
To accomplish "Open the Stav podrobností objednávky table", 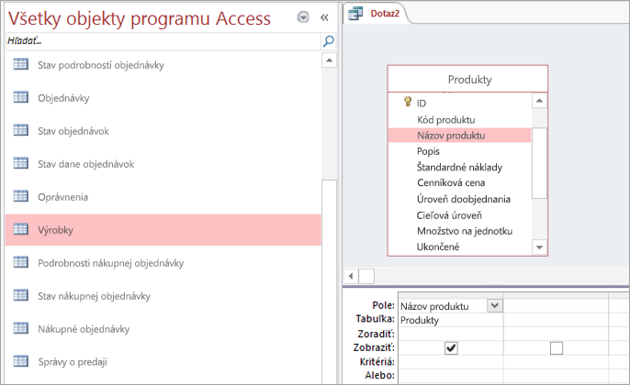I will [x=163, y=64].
